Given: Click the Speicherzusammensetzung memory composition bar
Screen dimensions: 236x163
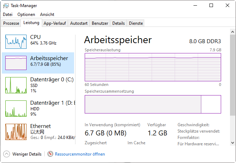Looking at the screenshot, I should point(152,105).
